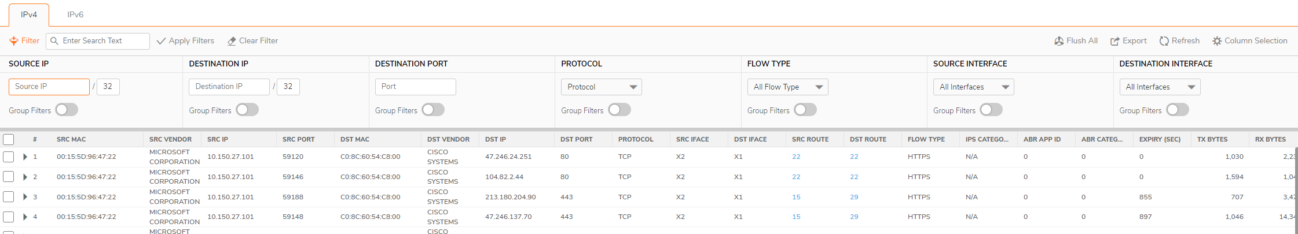Select the IPv4 tab
This screenshot has height=234, width=1298.
click(x=29, y=14)
